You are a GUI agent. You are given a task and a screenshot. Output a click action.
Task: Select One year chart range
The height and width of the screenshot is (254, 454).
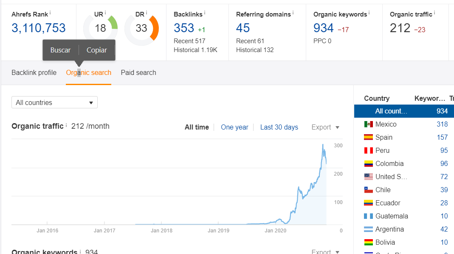tap(234, 127)
